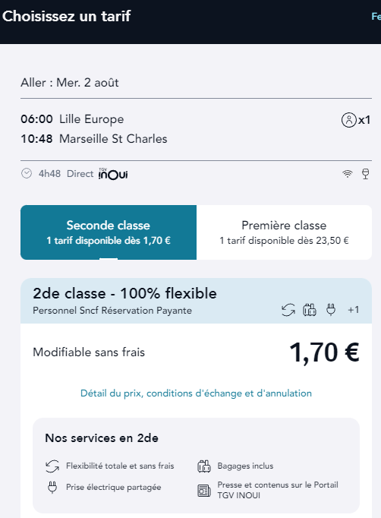Click the press portal newspaper icon
381x518 pixels.
tap(203, 491)
